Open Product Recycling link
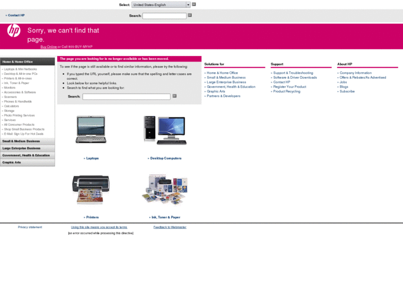Viewport: 403px width, 302px height. pos(287,91)
